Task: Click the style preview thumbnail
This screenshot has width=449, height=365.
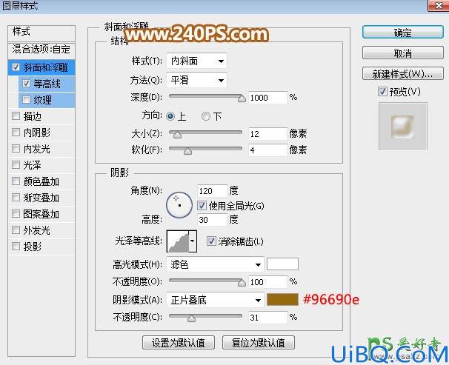Action: click(402, 127)
